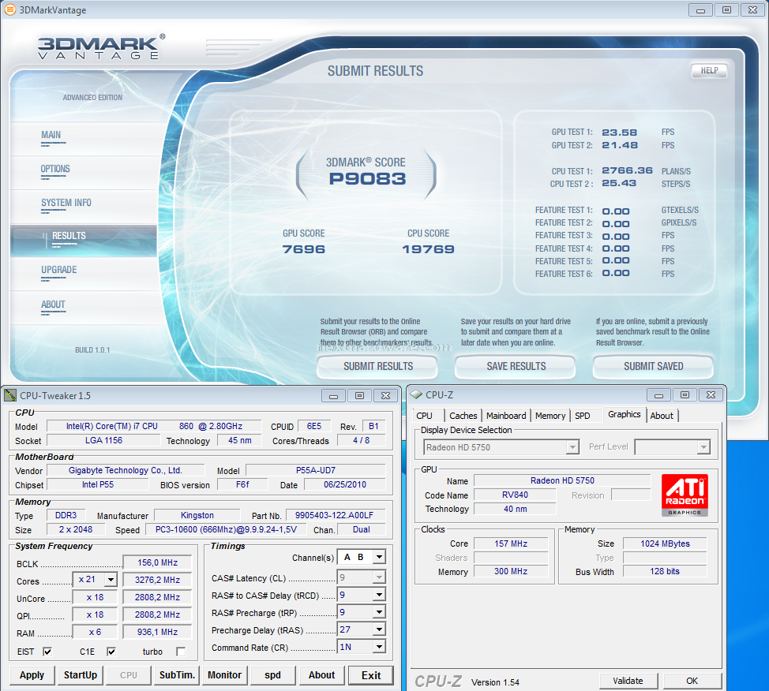The image size is (769, 691).
Task: Click the 3DMARK SCORE P9083 value
Action: pyautogui.click(x=367, y=179)
